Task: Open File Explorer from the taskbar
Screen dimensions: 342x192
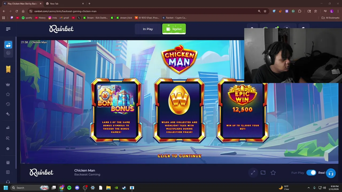Action: (x=108, y=188)
